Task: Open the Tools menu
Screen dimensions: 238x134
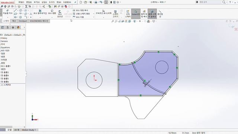Action: pyautogui.click(x=52, y=2)
